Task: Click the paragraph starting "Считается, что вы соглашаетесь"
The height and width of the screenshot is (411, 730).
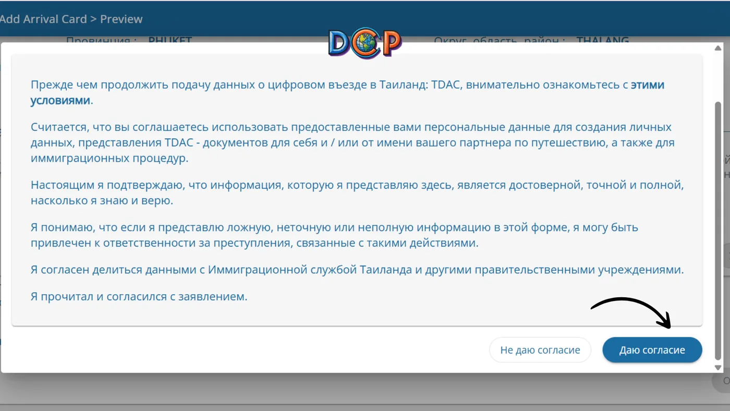Action: tap(352, 143)
